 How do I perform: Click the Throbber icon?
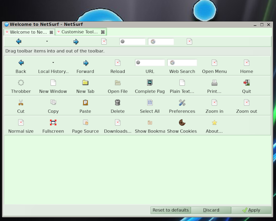tap(21, 82)
